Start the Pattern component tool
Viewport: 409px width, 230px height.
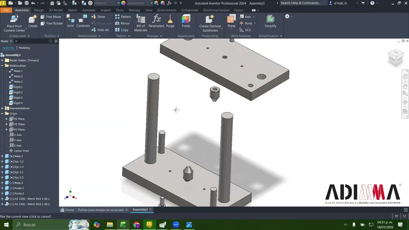123,17
